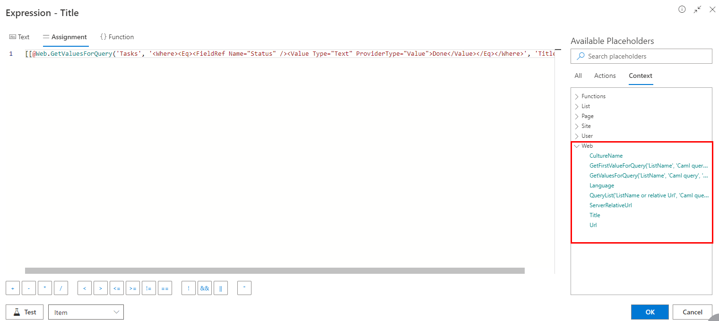Insert the multiply operator
This screenshot has height=321, width=719.
click(x=45, y=288)
